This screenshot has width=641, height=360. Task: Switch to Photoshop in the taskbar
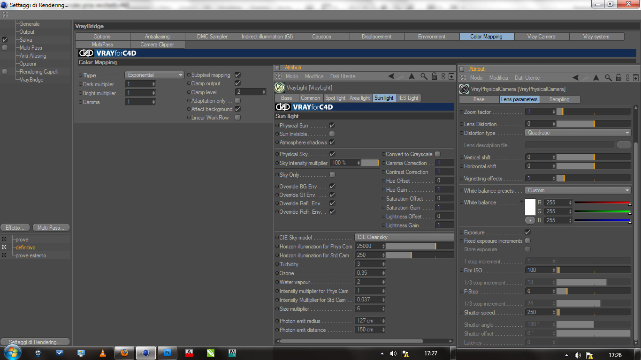tap(167, 353)
